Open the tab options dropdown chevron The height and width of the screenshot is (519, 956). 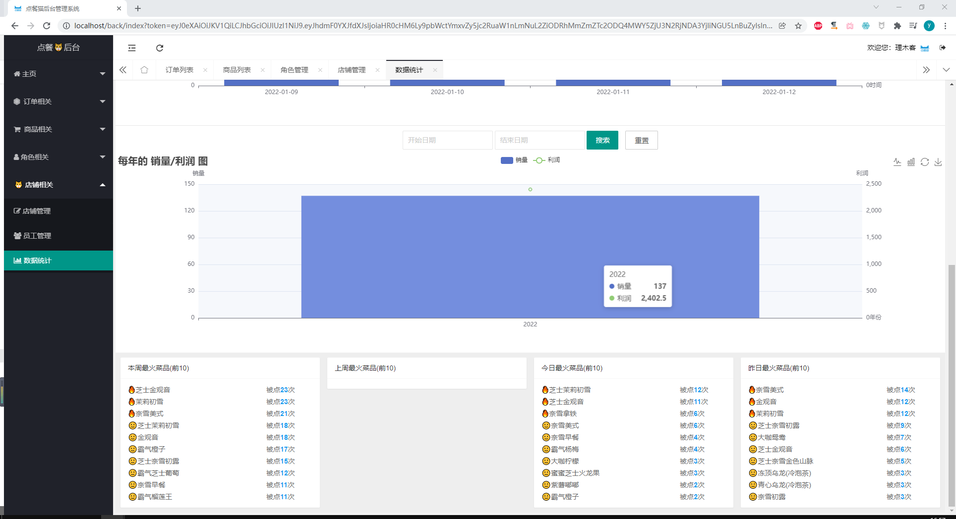[946, 70]
